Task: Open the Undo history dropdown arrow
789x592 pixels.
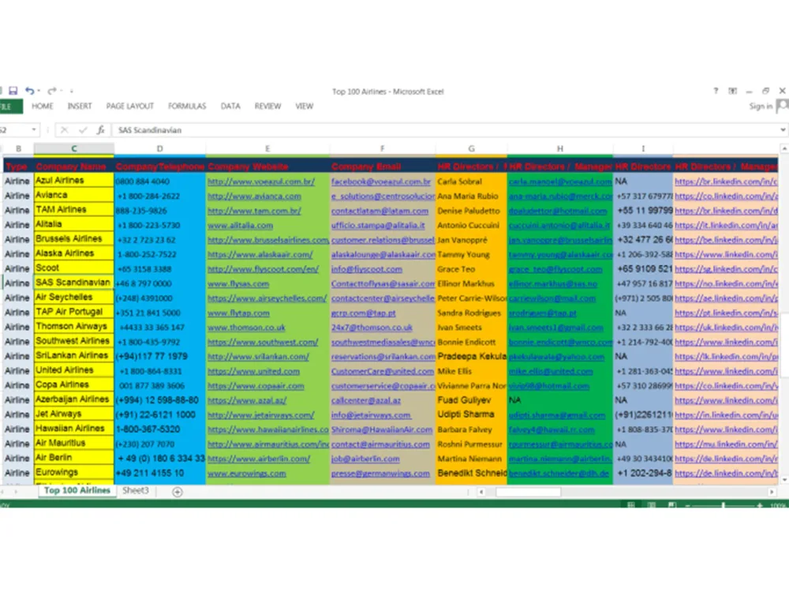Action: pyautogui.click(x=39, y=91)
